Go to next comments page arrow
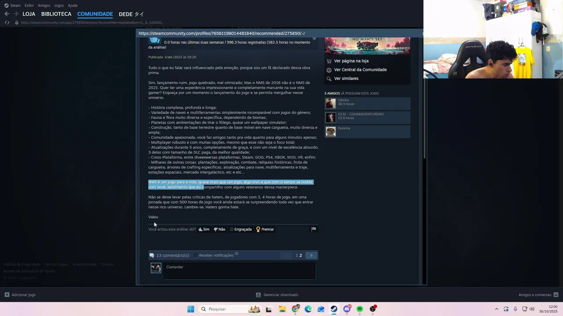 pyautogui.click(x=311, y=255)
